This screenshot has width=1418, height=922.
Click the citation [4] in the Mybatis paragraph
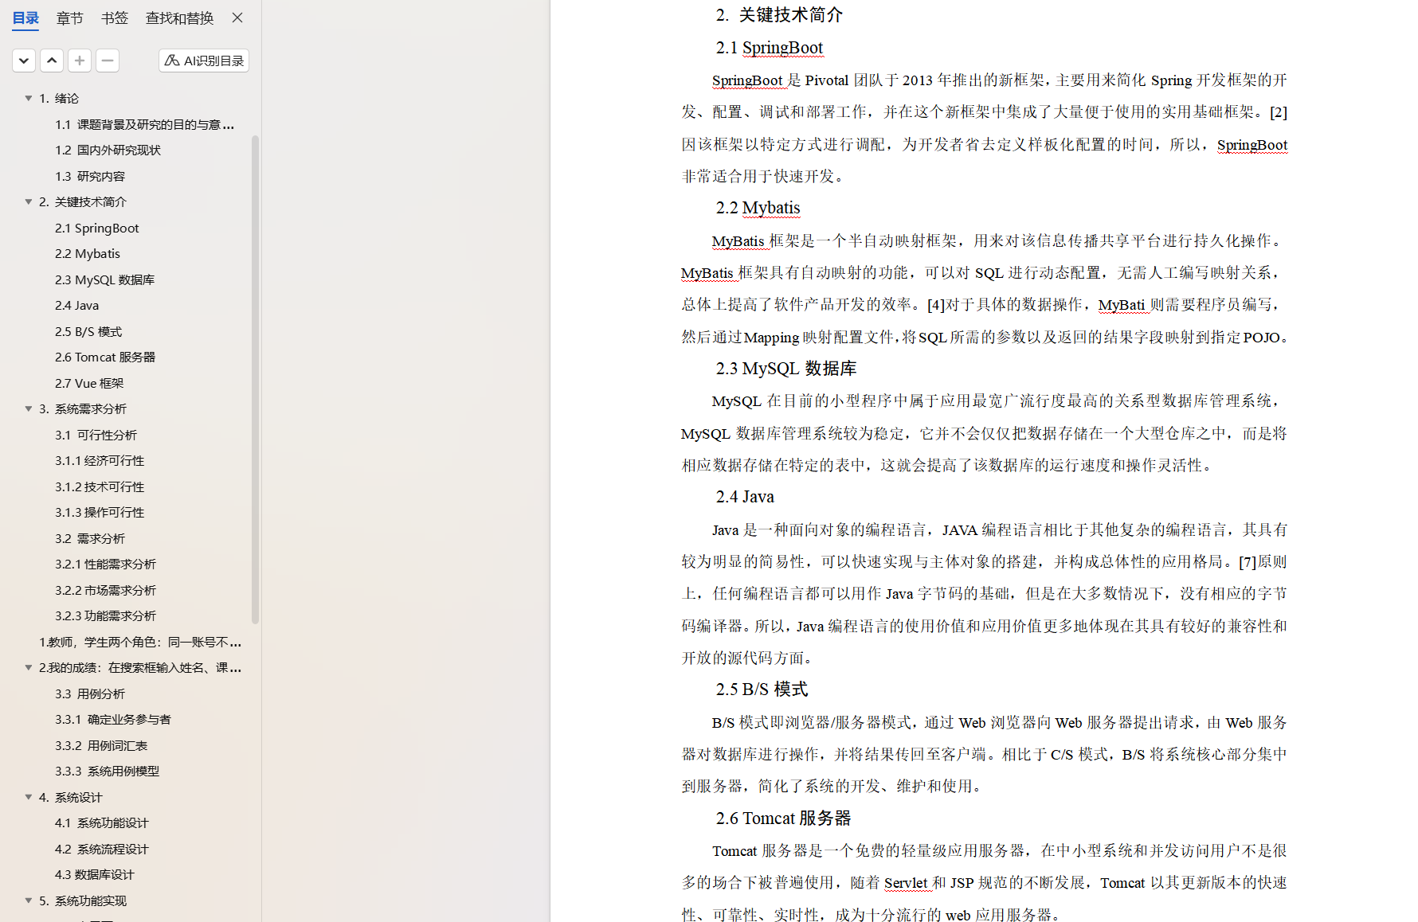[936, 305]
